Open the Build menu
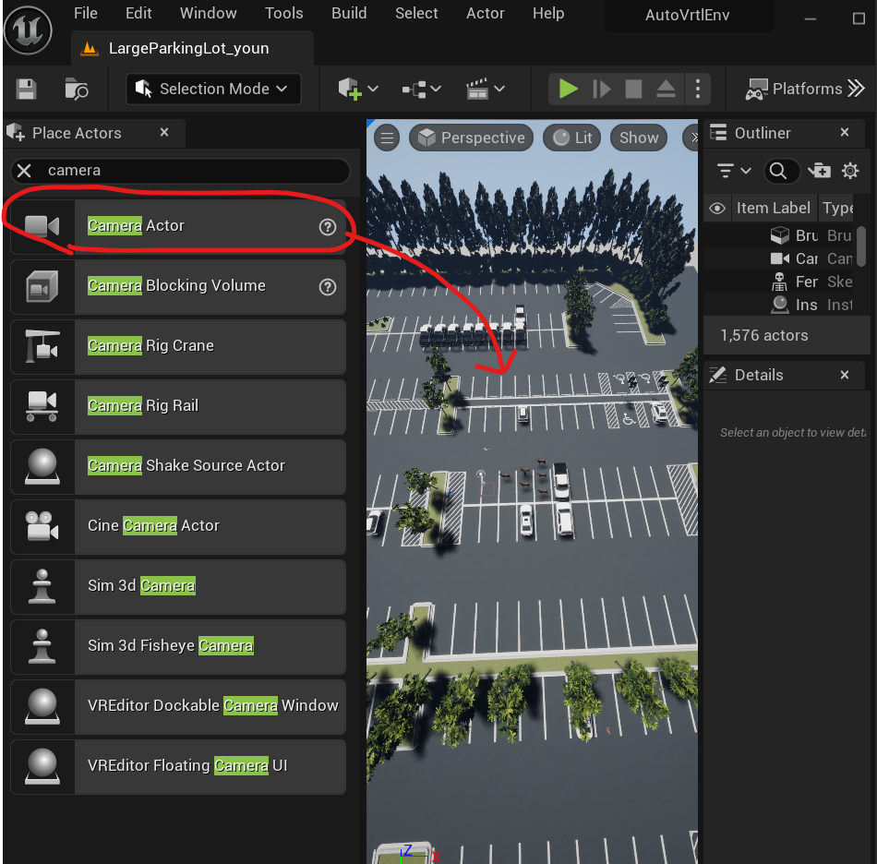 (x=349, y=13)
